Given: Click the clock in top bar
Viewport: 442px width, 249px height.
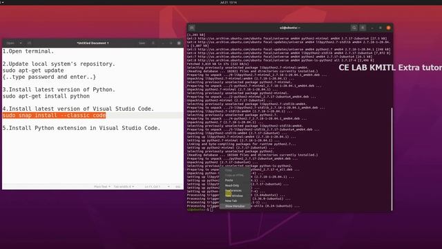Looking at the screenshot, I should point(229,2).
